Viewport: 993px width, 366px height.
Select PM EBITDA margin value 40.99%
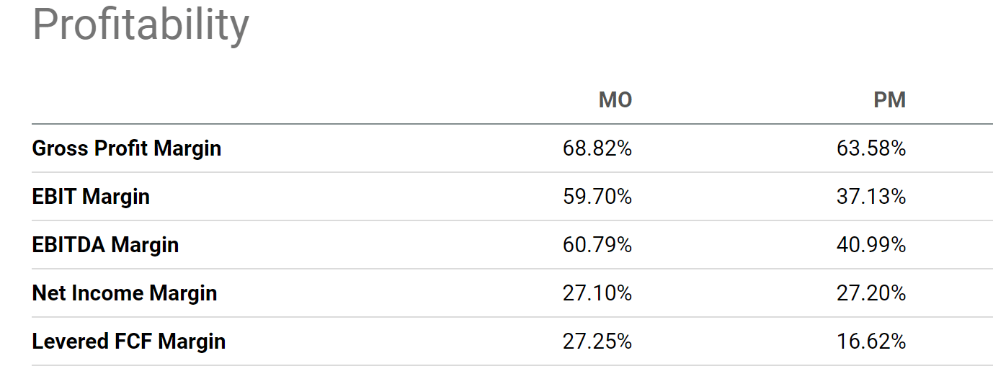coord(871,245)
